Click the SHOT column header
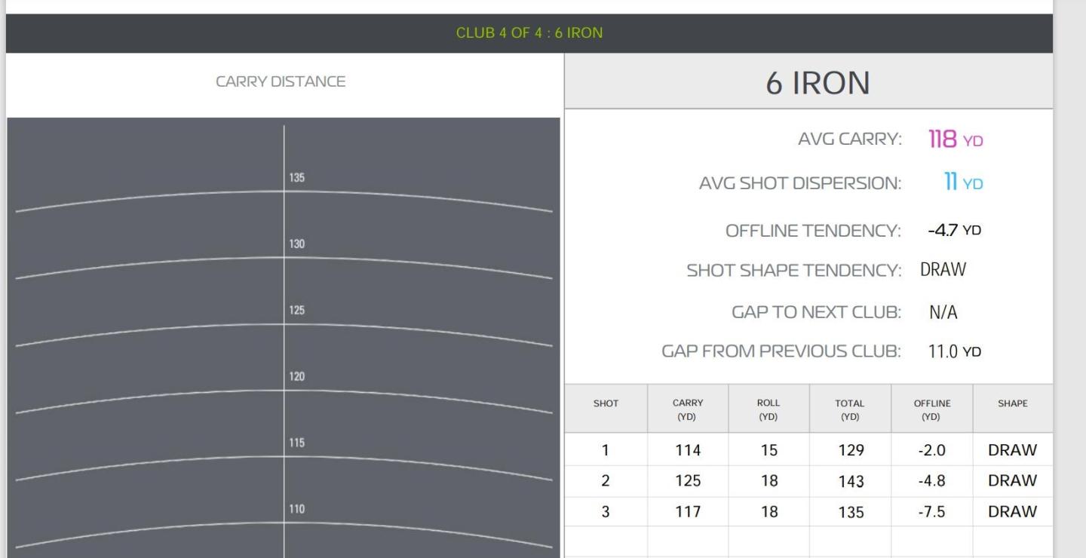Viewport: 1086px width, 558px height. (x=606, y=403)
